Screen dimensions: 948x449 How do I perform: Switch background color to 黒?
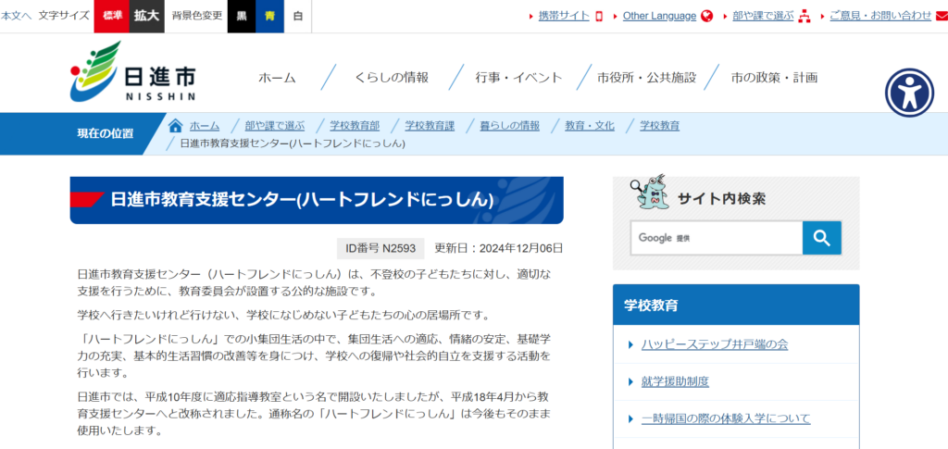(242, 16)
